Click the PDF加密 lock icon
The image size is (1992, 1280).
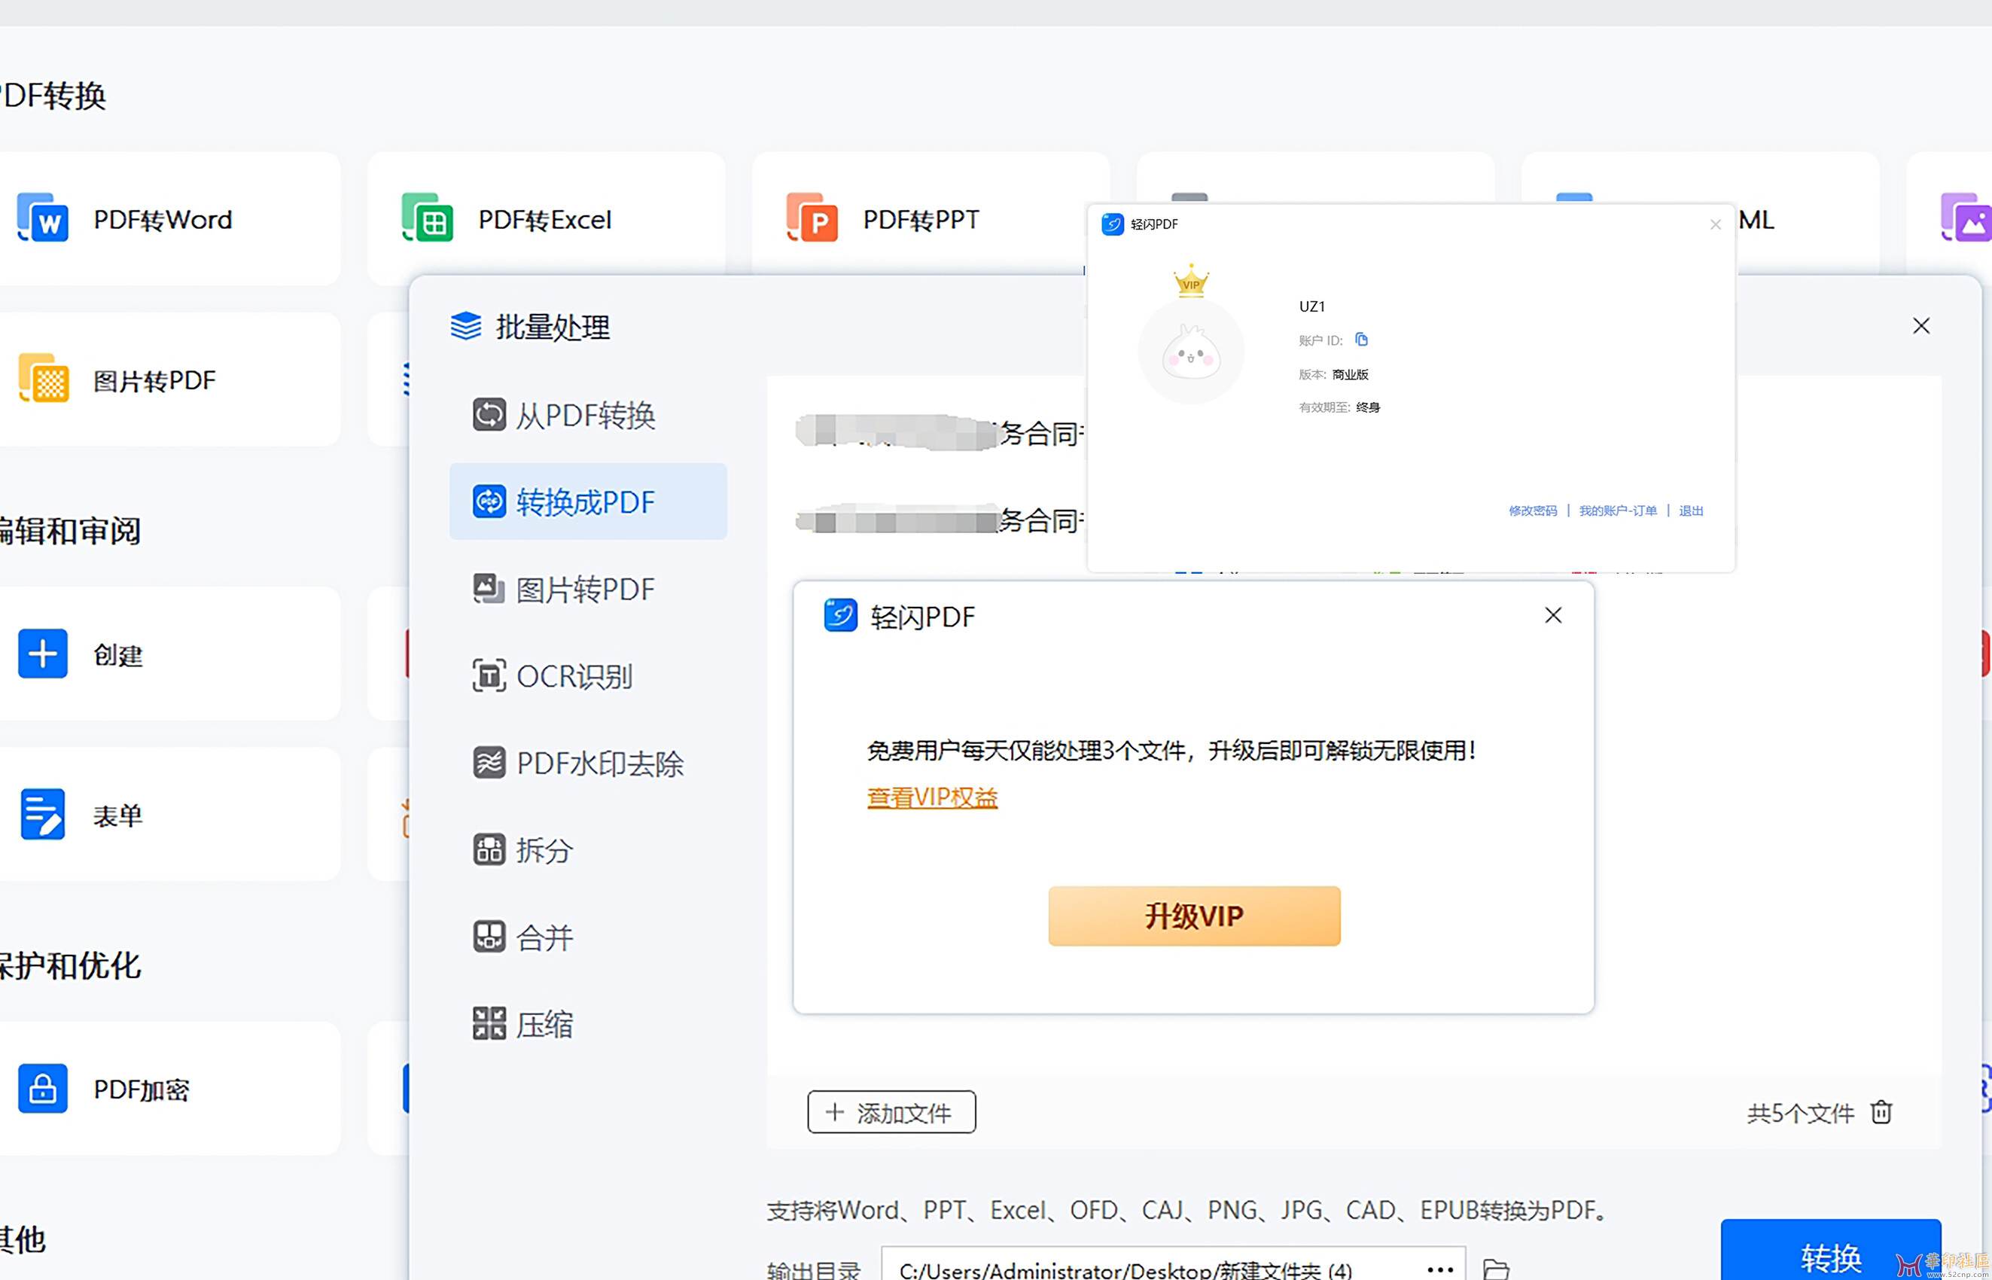42,1088
